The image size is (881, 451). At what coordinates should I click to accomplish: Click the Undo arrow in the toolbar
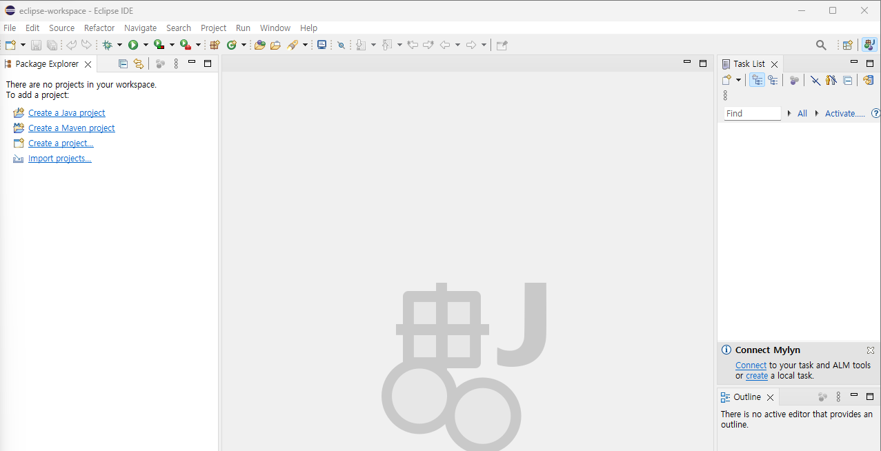[x=71, y=45]
